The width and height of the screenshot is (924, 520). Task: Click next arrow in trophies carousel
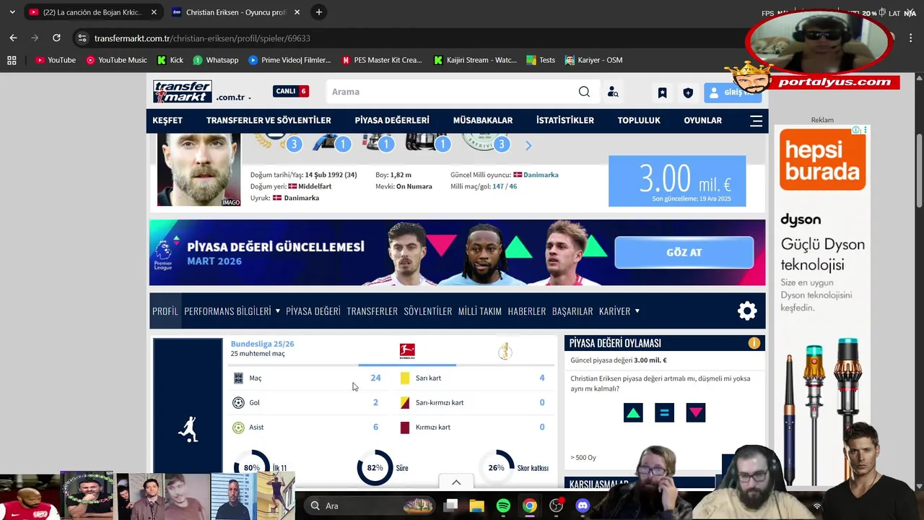click(528, 146)
